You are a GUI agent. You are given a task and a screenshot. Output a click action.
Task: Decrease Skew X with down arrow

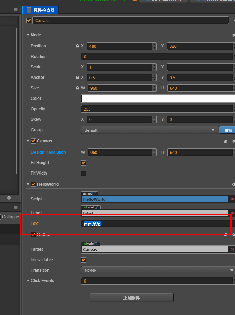coord(154,121)
